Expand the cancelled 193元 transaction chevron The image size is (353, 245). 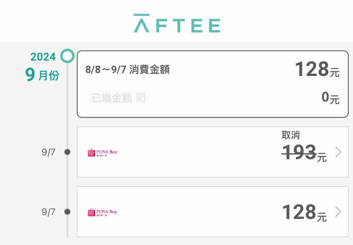pos(338,152)
